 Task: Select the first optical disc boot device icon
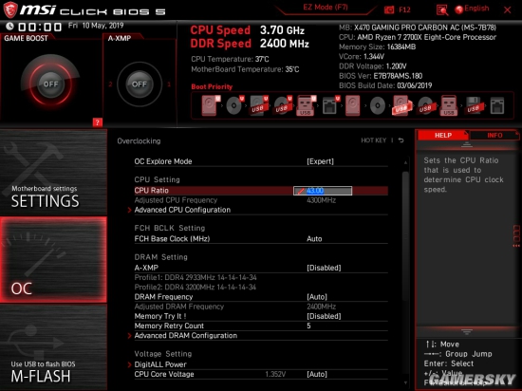(x=234, y=105)
